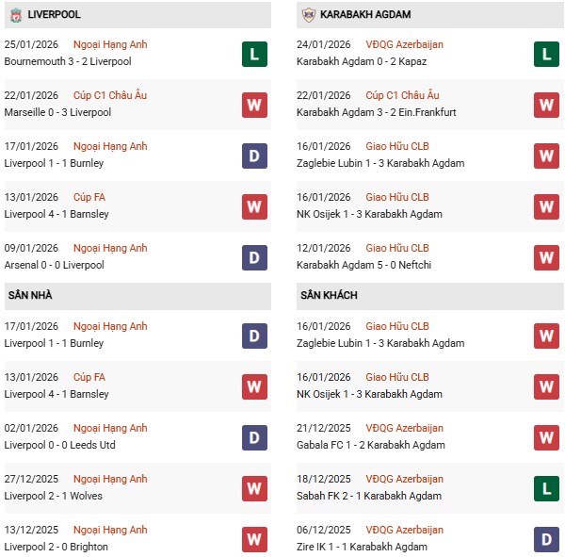The width and height of the screenshot is (565, 557).
Task: Click the VĐQG Azerbaijan link dated 24/01/2026
Action: tap(404, 44)
